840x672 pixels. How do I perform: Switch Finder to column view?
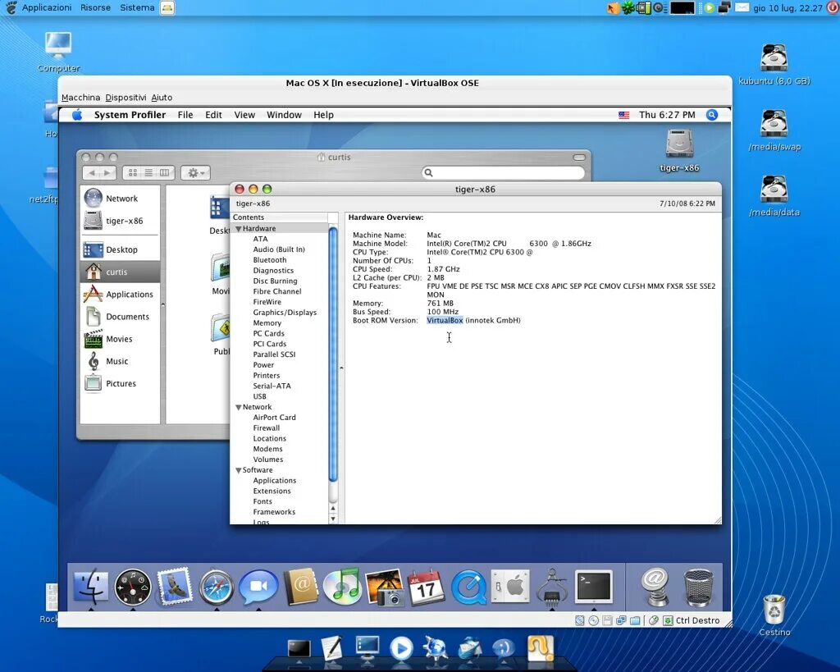pyautogui.click(x=165, y=172)
